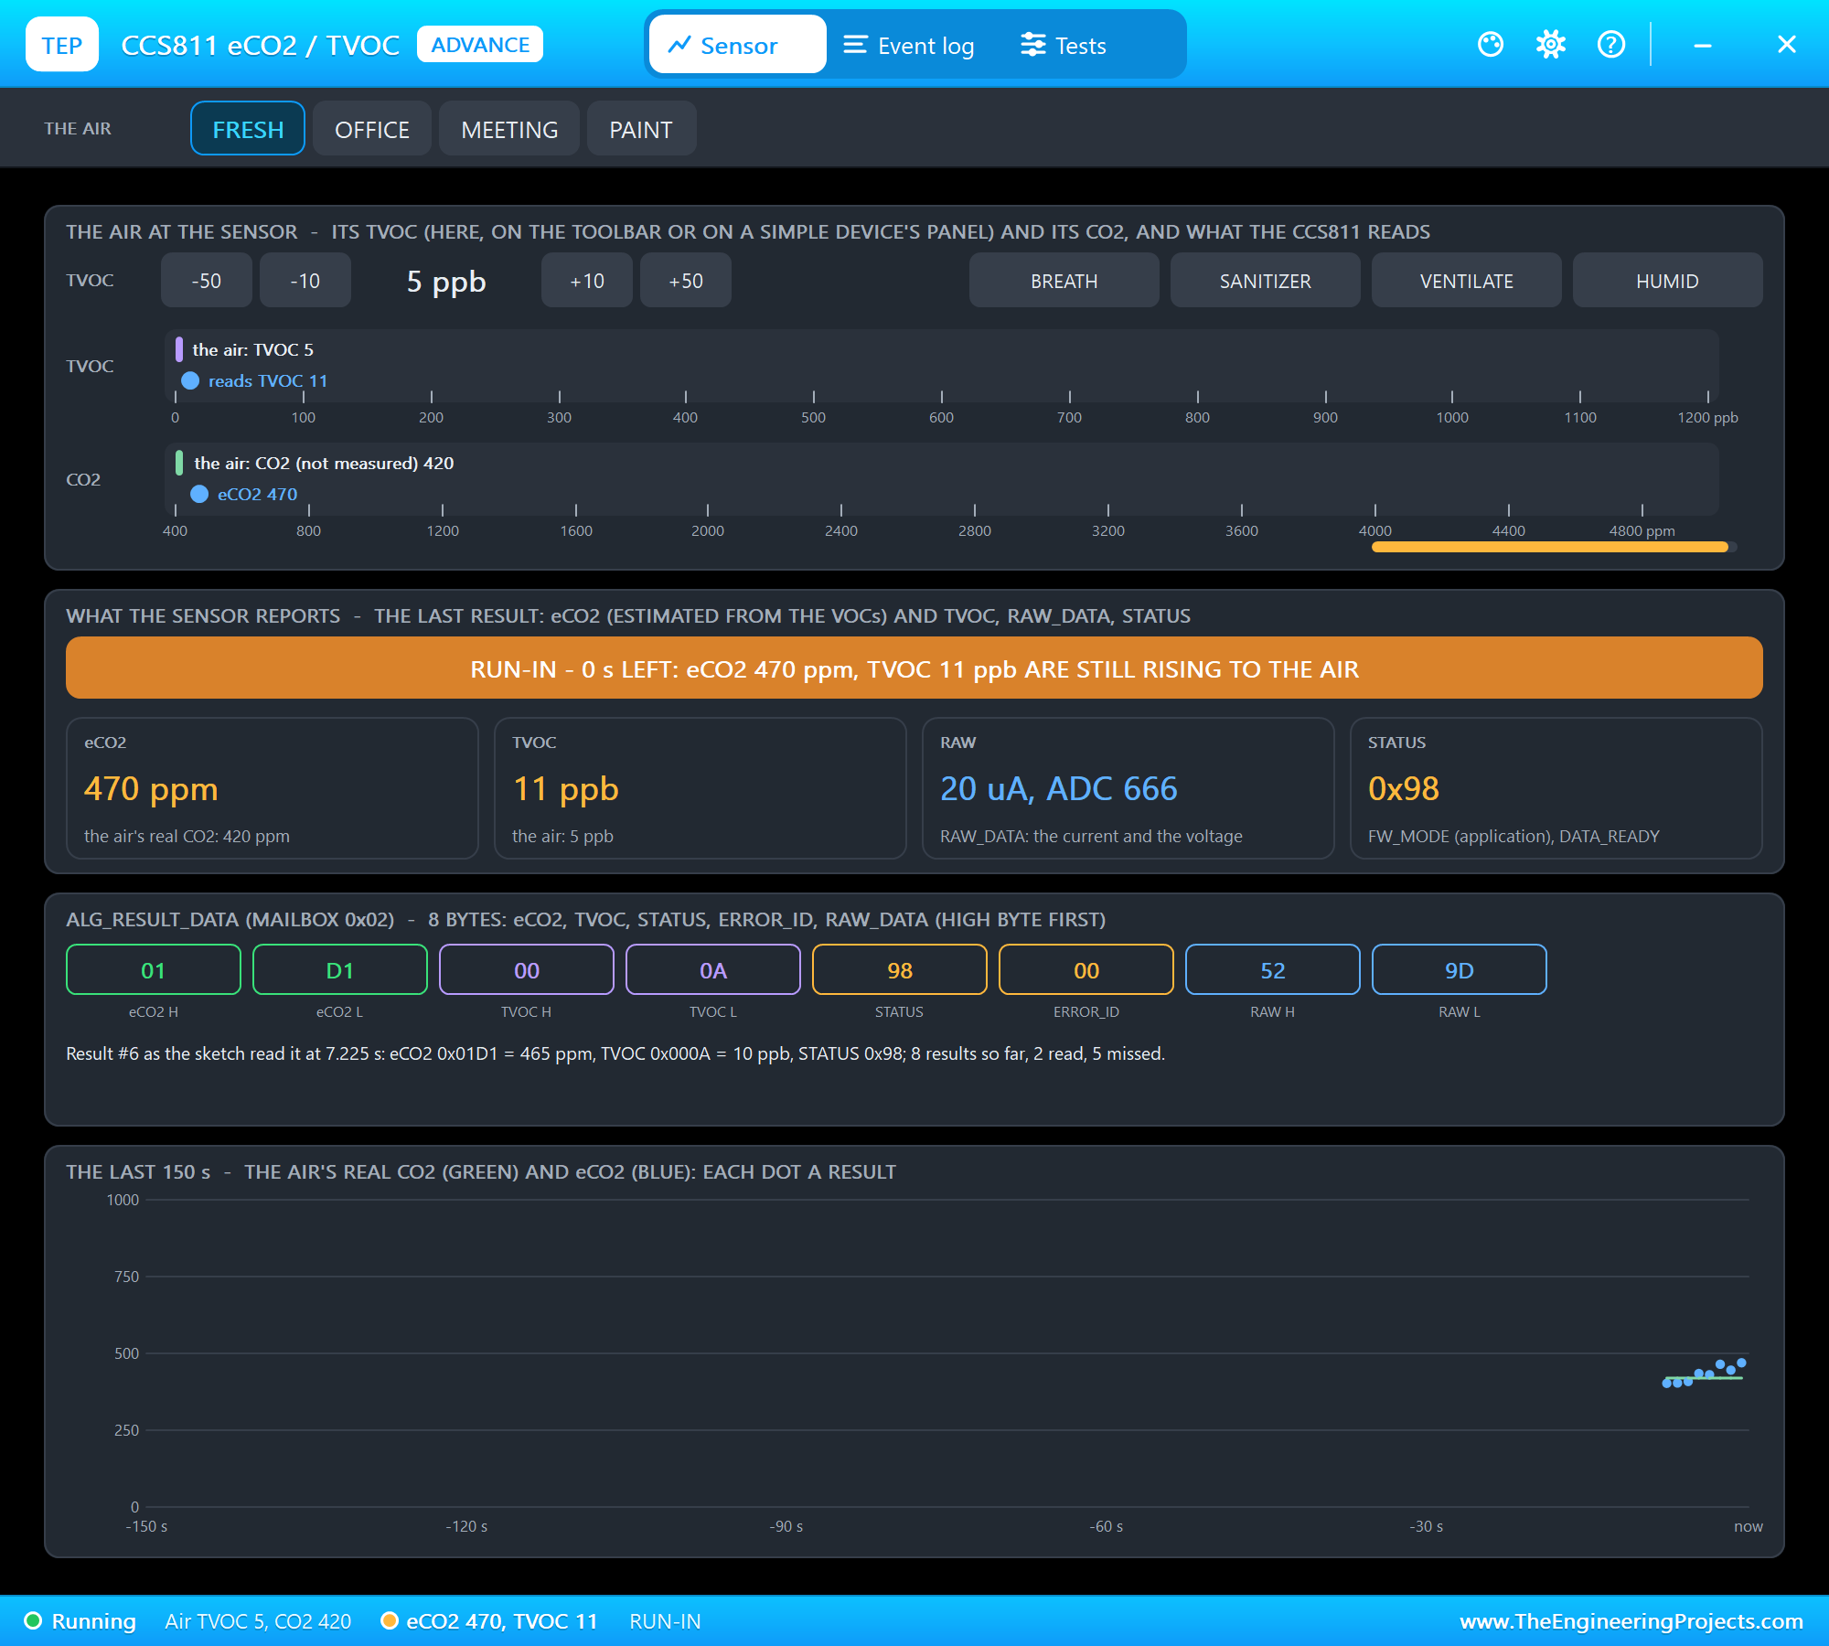Click the eCO2 470 ppm card
The image size is (1829, 1646).
click(x=273, y=788)
